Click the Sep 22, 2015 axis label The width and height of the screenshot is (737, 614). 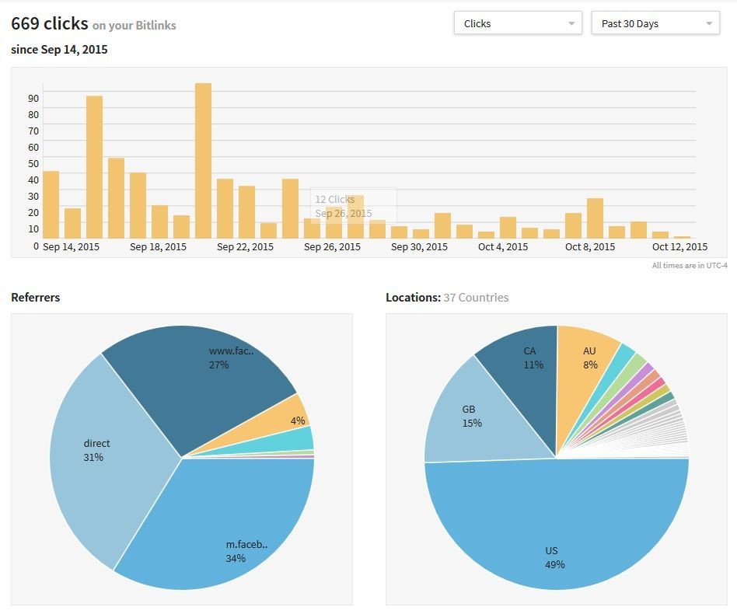[245, 247]
